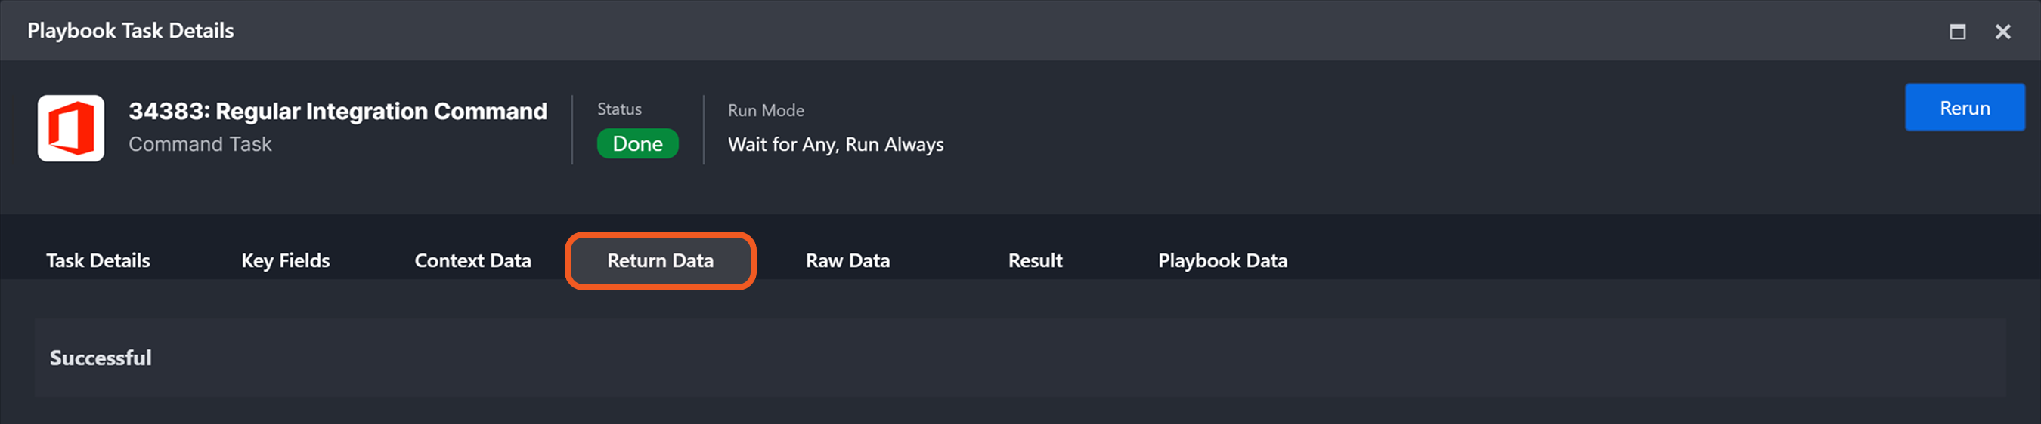Close the Playbook Task Details dialog
The height and width of the screenshot is (424, 2041).
[x=2002, y=32]
